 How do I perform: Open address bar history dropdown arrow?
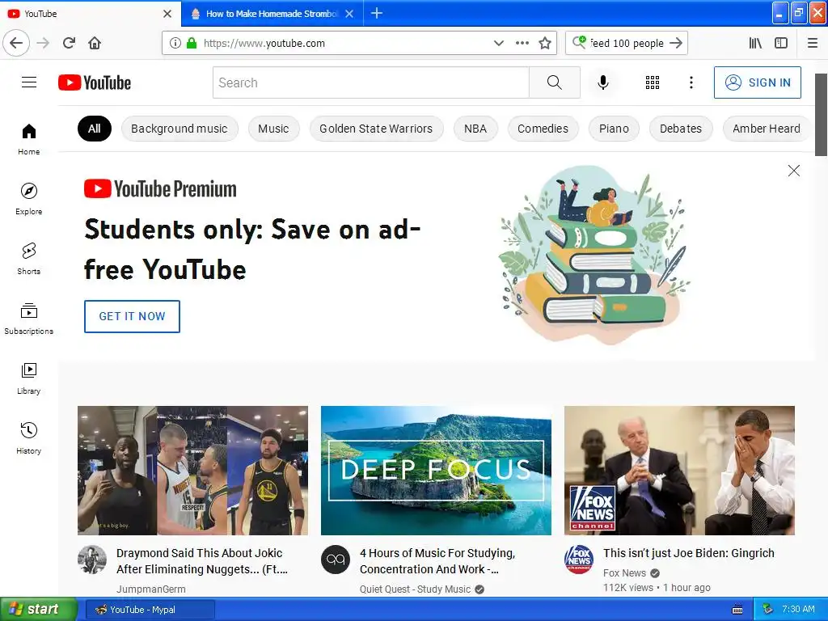[498, 43]
